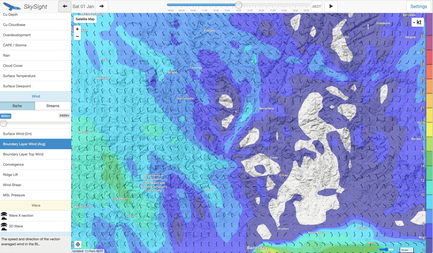The image size is (433, 253).
Task: Open the Wave X-section mountain icon
Action: pos(4,215)
